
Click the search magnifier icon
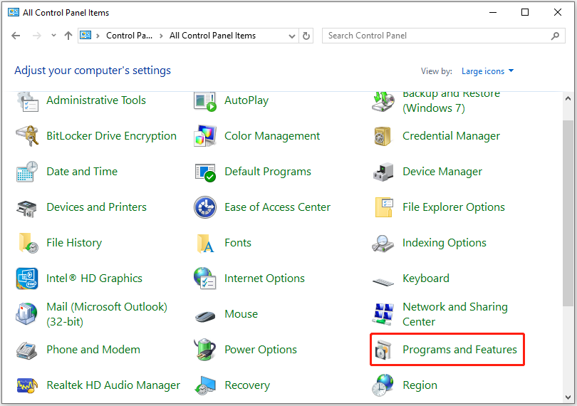556,36
